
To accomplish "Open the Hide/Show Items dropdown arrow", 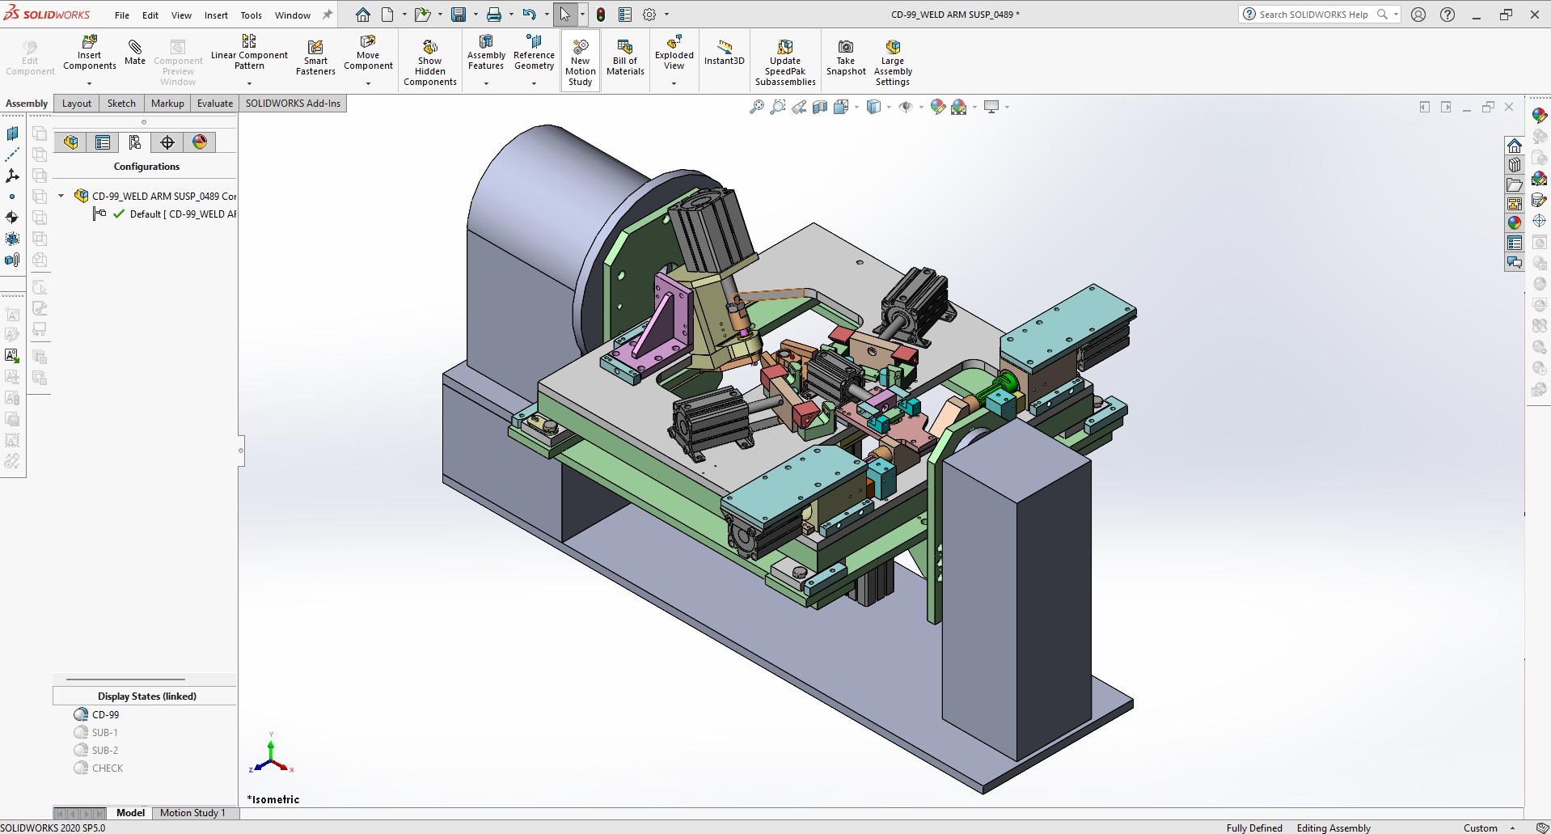I will click(x=920, y=107).
